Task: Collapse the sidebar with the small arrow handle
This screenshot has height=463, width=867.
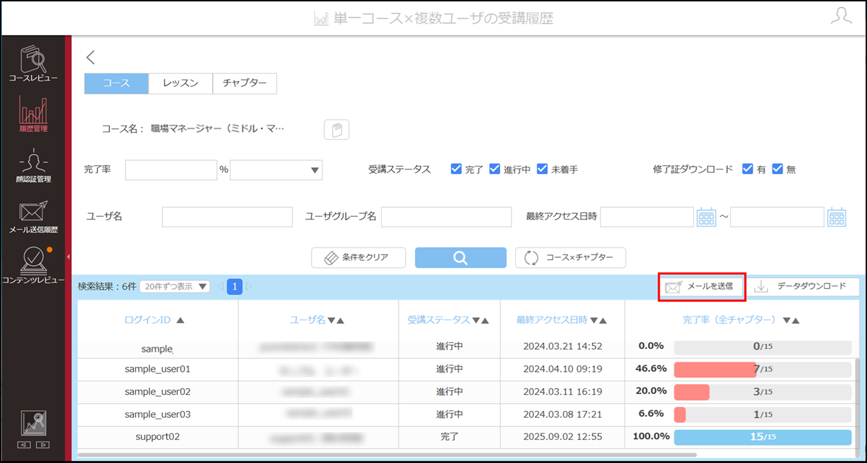Action: pos(68,256)
